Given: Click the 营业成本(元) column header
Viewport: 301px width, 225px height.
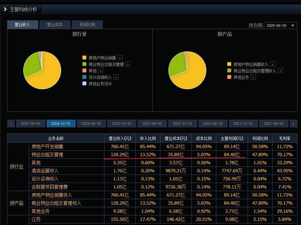Looking at the screenshot, I should [176, 138].
